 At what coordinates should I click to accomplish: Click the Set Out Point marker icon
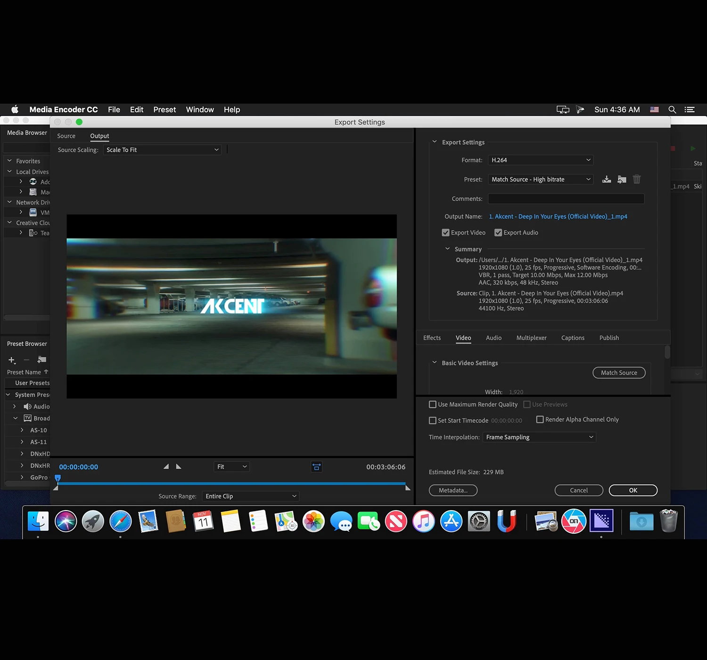pyautogui.click(x=179, y=467)
